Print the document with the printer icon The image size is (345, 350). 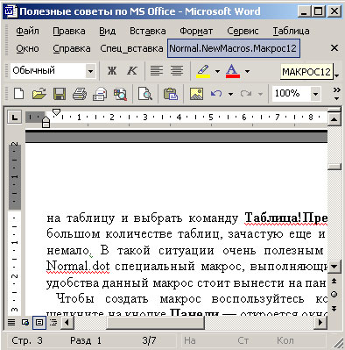(x=79, y=94)
